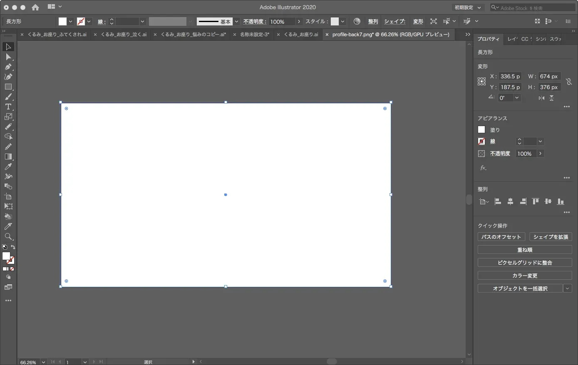Click オブジェクトを一括選択 button

click(520, 288)
